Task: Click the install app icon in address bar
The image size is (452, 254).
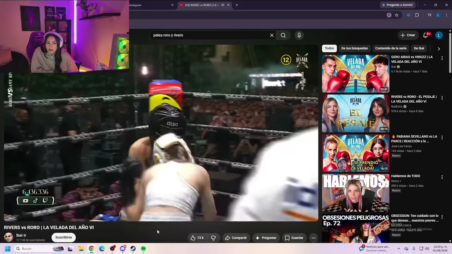Action: pos(389,15)
